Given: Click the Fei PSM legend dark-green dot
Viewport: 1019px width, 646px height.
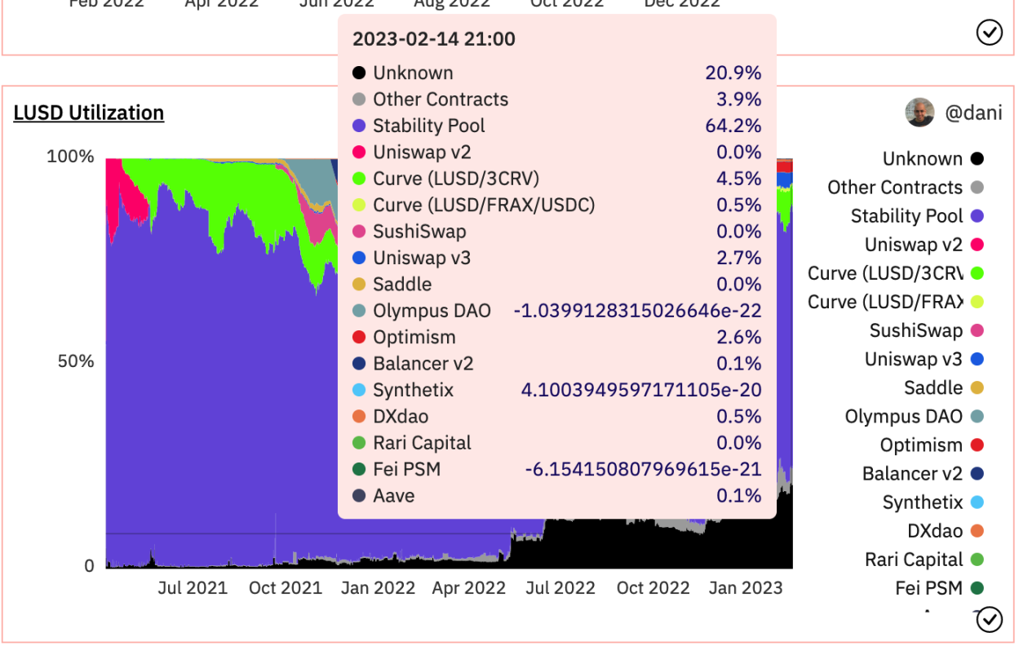Looking at the screenshot, I should 977,588.
